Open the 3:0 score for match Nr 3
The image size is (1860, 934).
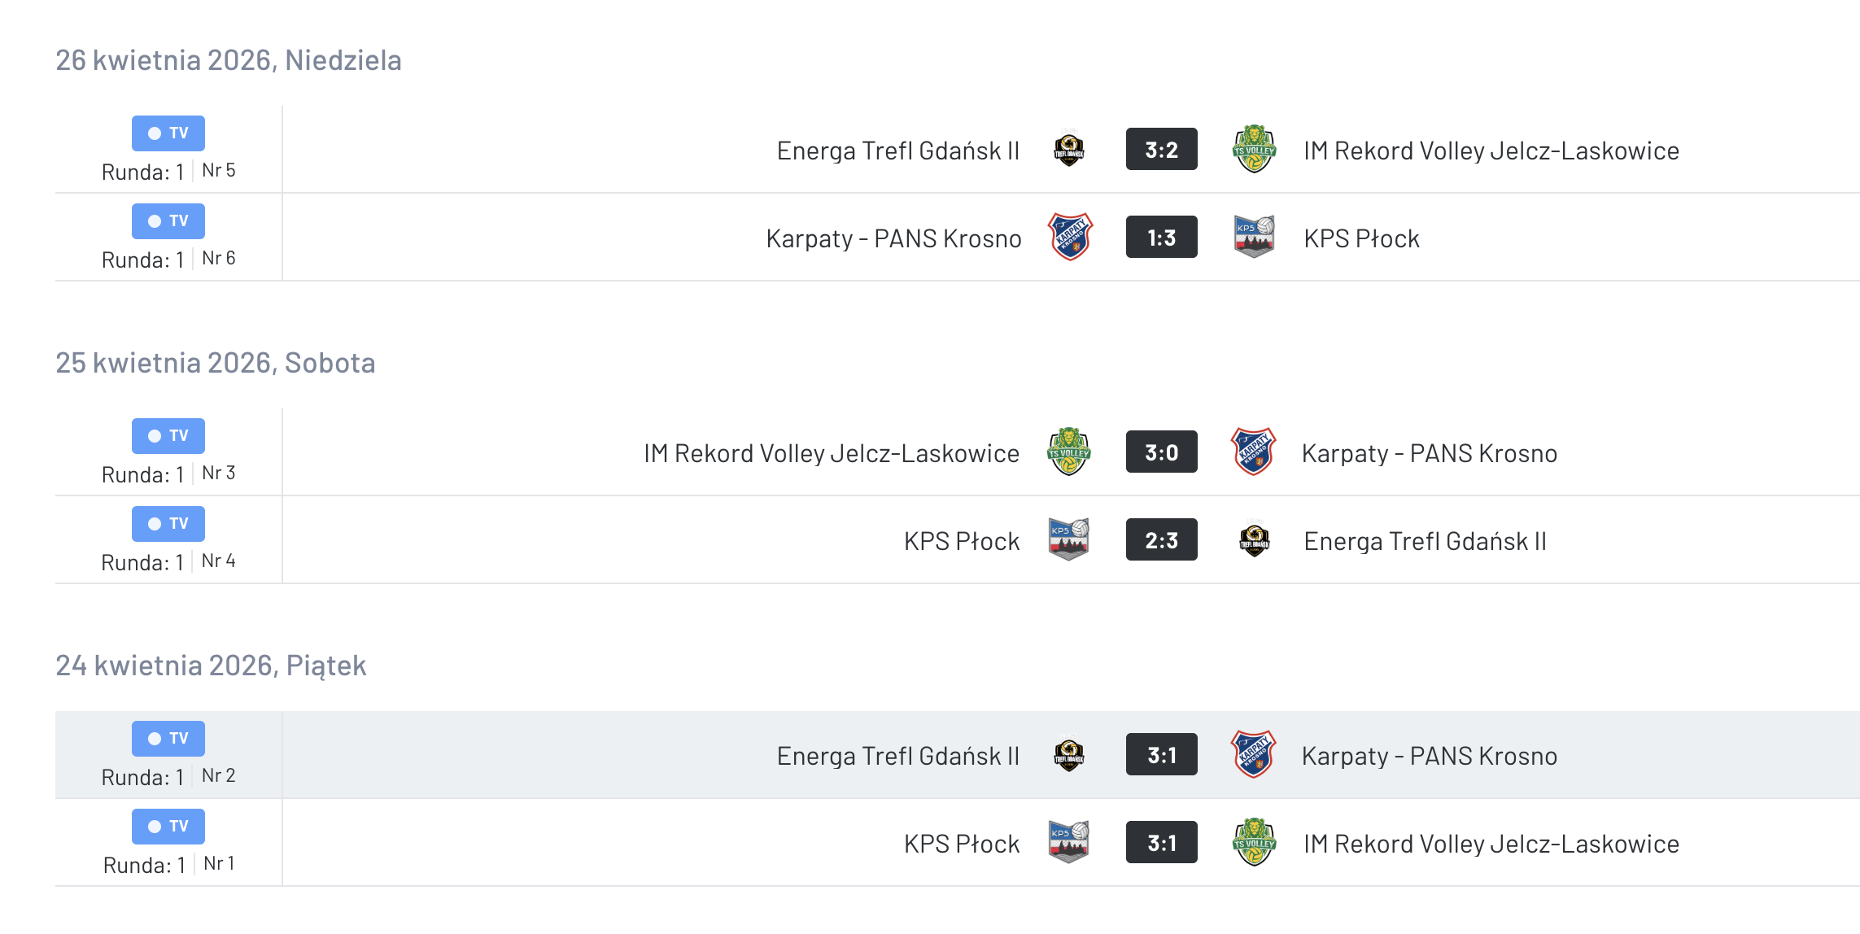point(1161,452)
